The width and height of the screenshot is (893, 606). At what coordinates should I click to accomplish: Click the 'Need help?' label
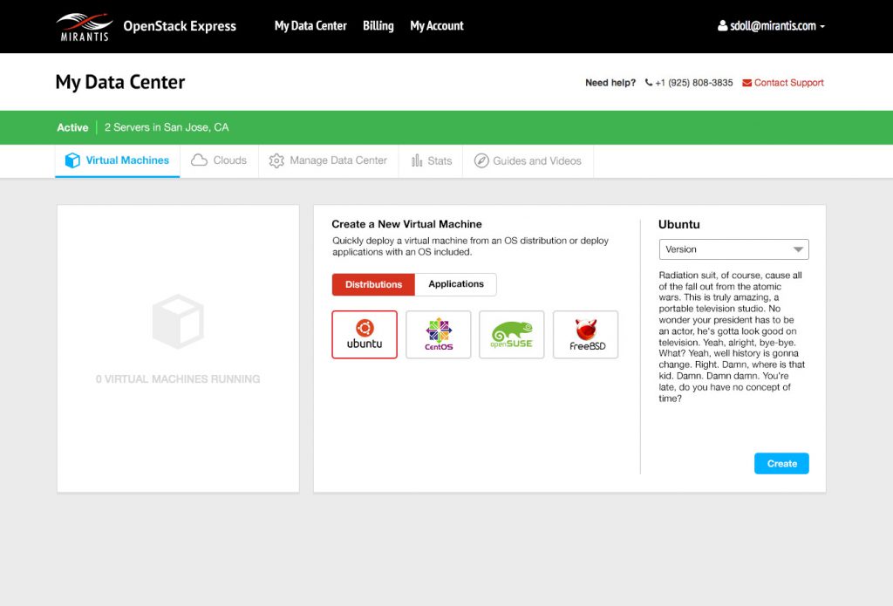tap(610, 83)
